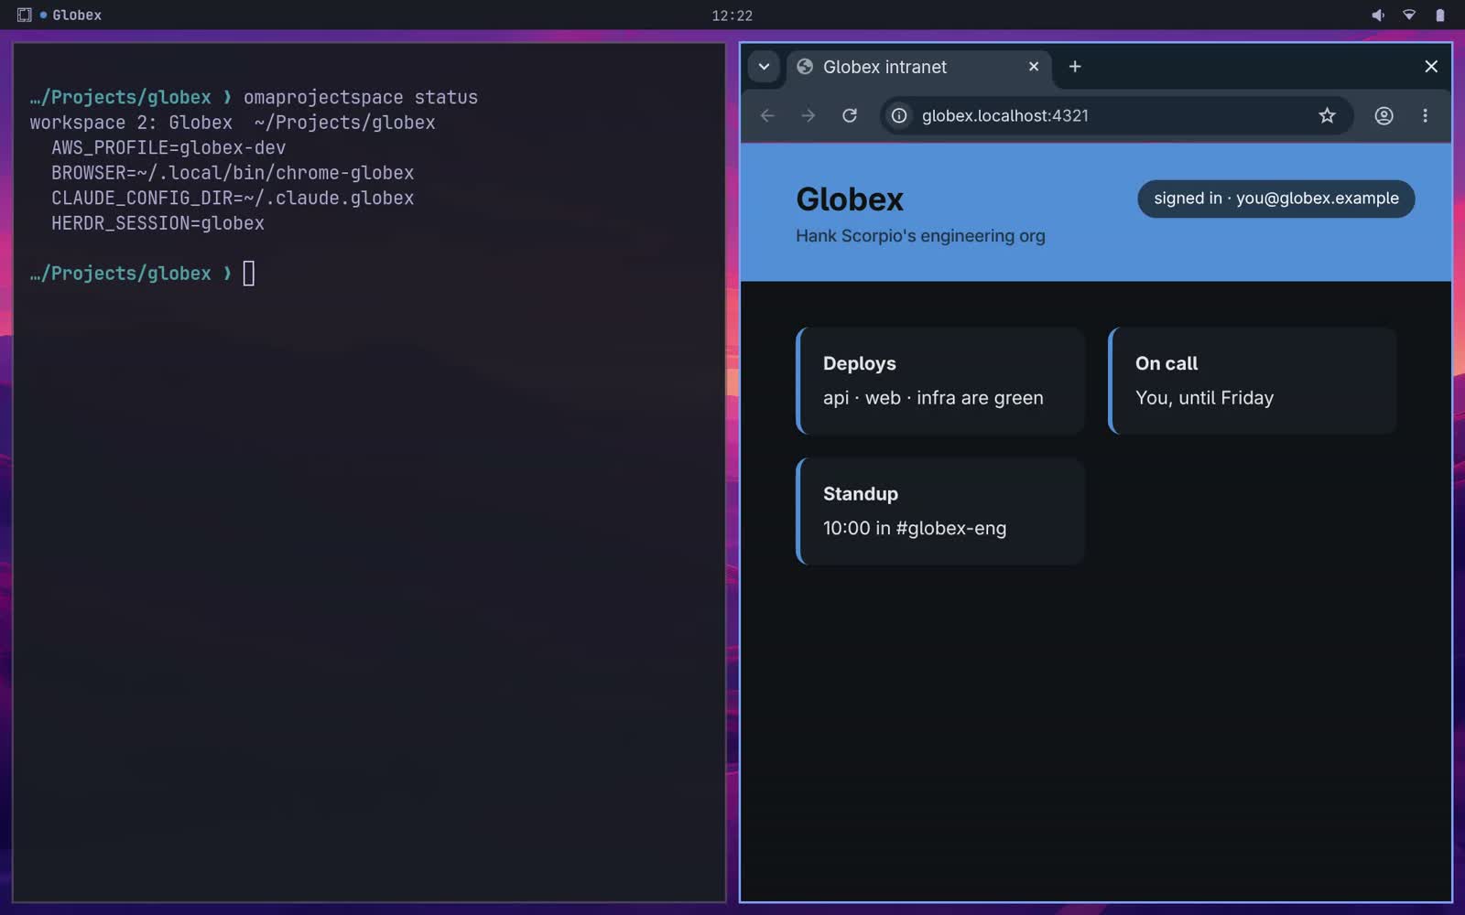Click "10:00 in #globex-eng" text
Viewport: 1465px width, 915px height.
click(x=915, y=528)
